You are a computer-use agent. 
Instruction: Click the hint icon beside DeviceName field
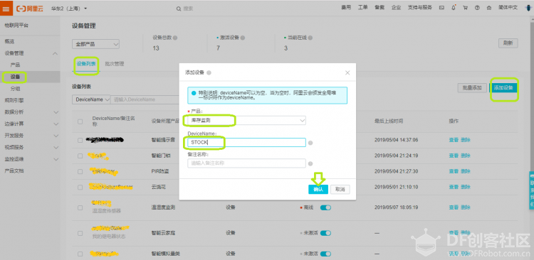[x=310, y=143]
